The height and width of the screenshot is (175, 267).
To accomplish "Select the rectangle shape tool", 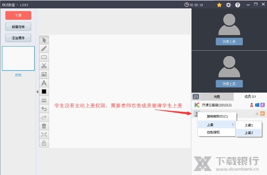I will coord(44,57).
